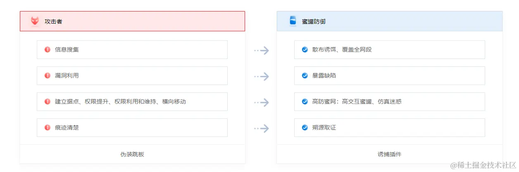Click the red alert icon beside 建立据点
This screenshot has height=172, width=519.
click(x=48, y=101)
